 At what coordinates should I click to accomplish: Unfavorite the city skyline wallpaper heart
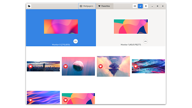30,66
